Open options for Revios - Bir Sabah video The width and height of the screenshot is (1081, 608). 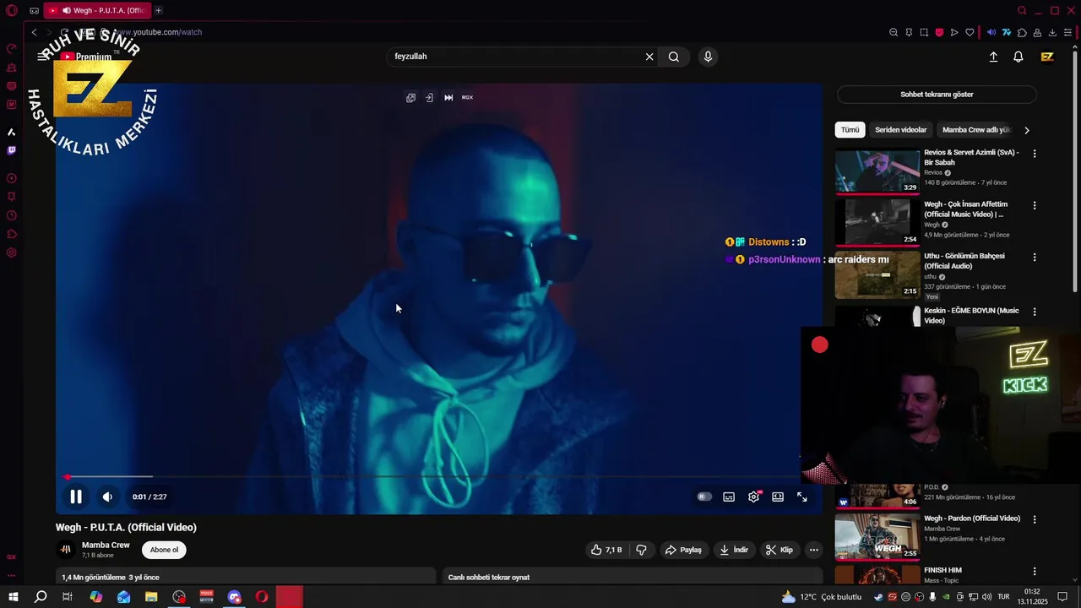(x=1035, y=154)
